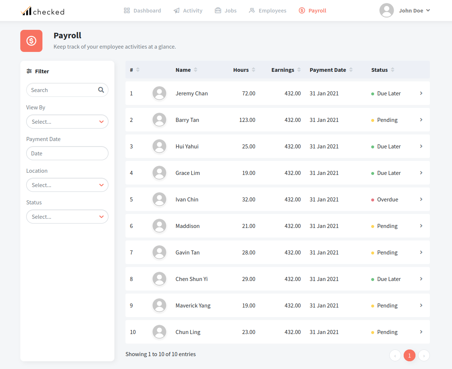The width and height of the screenshot is (452, 369).
Task: Sort by Hours column arrows
Action: click(253, 70)
